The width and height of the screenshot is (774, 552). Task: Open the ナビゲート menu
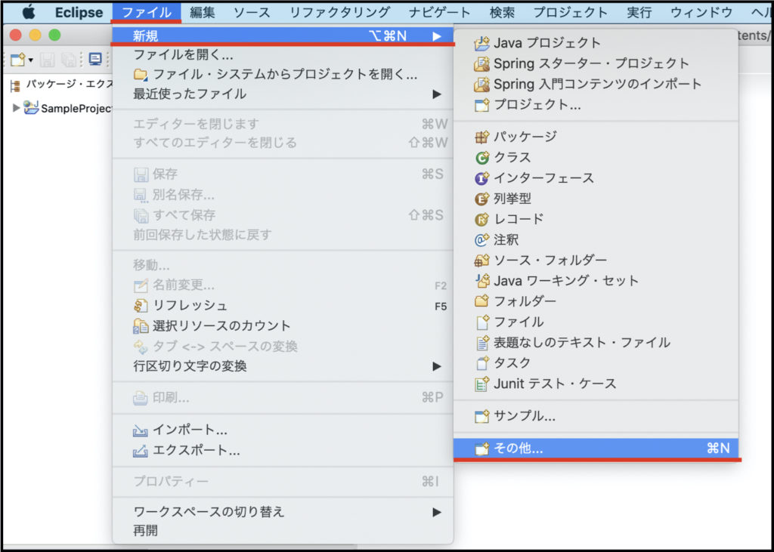(440, 12)
